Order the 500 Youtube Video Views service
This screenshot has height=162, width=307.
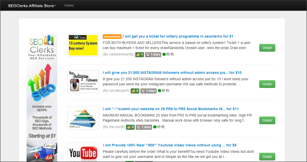267,157
